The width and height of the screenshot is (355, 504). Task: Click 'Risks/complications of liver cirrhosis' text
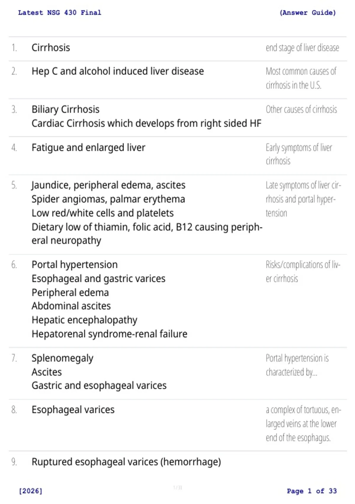(x=303, y=272)
